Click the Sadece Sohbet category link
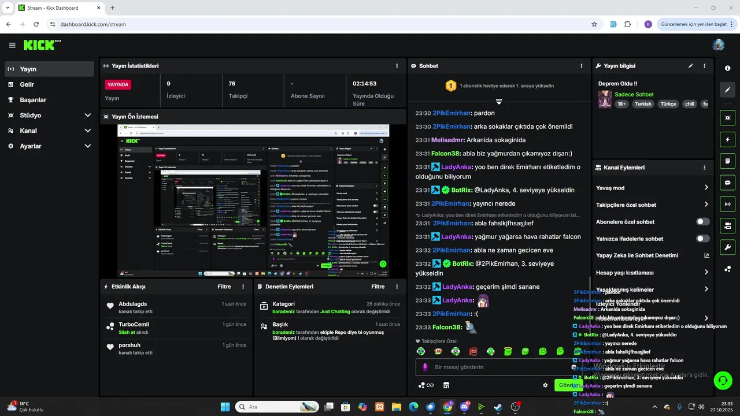Viewport: 740px width, 416px height. coord(634,94)
